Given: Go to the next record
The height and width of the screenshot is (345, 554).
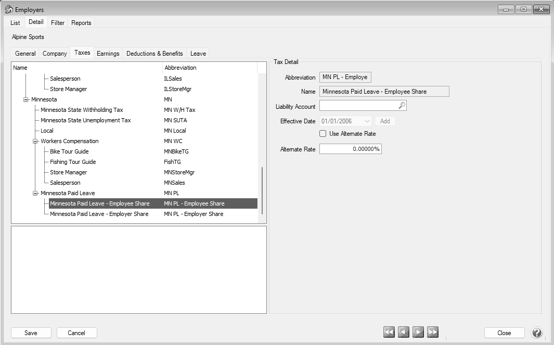Looking at the screenshot, I should [418, 333].
